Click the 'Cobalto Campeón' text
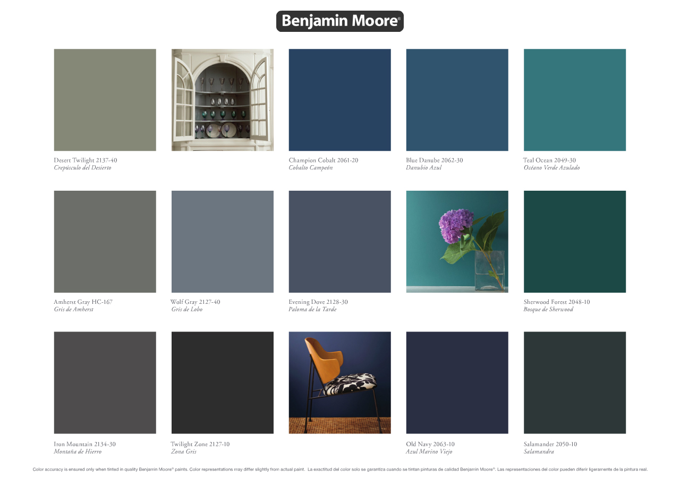Image resolution: width=680 pixels, height=494 pixels. click(x=311, y=168)
